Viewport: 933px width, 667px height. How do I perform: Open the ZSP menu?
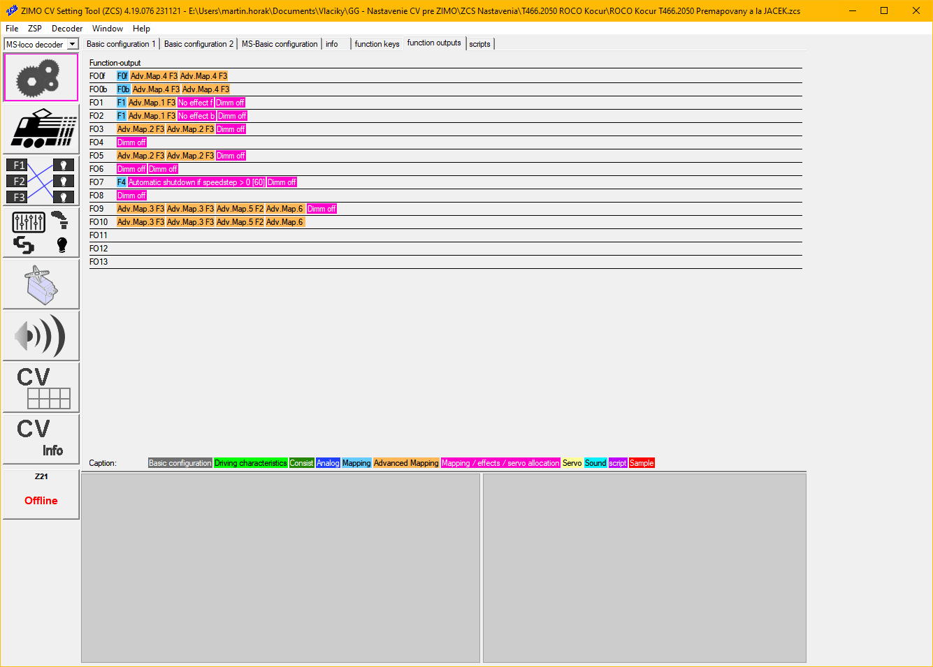35,29
